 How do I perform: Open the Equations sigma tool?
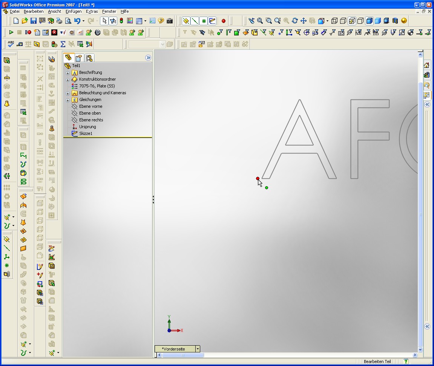(x=63, y=44)
